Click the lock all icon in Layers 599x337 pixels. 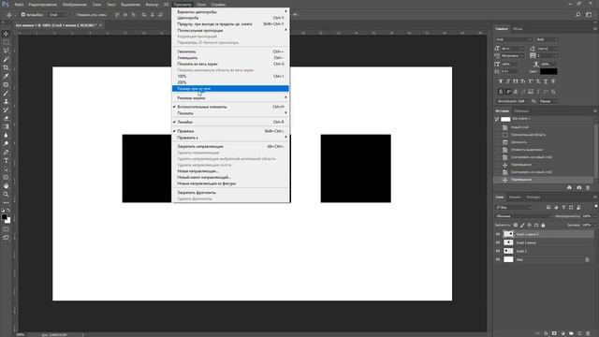pos(543,225)
